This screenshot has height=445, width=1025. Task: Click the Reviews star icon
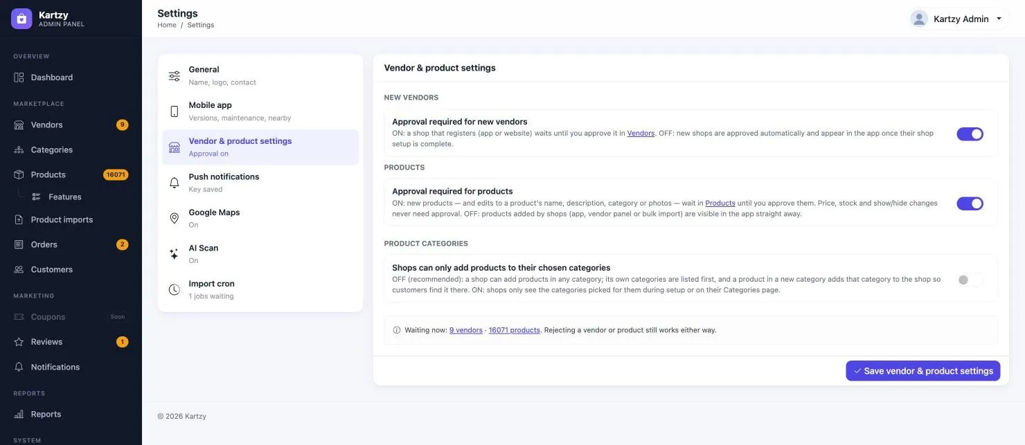coord(19,342)
